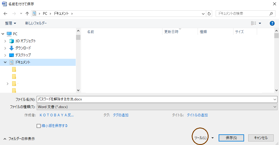This screenshot has height=145, width=279.
Task: Collapse the ドキュメント tree node
Action: tap(5, 62)
